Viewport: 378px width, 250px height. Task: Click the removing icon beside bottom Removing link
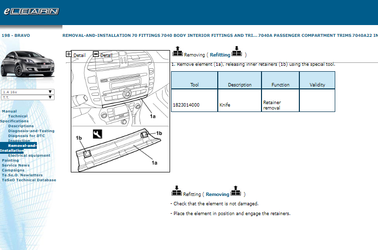coord(235,191)
